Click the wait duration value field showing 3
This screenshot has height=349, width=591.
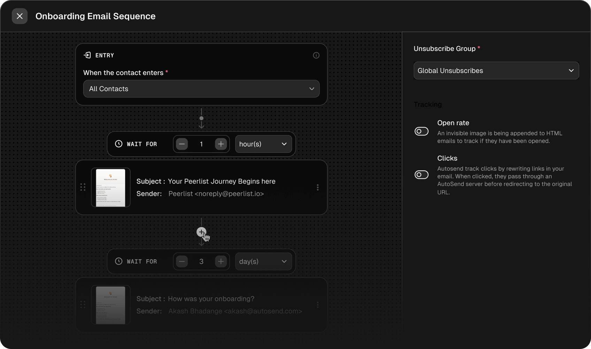click(x=201, y=261)
